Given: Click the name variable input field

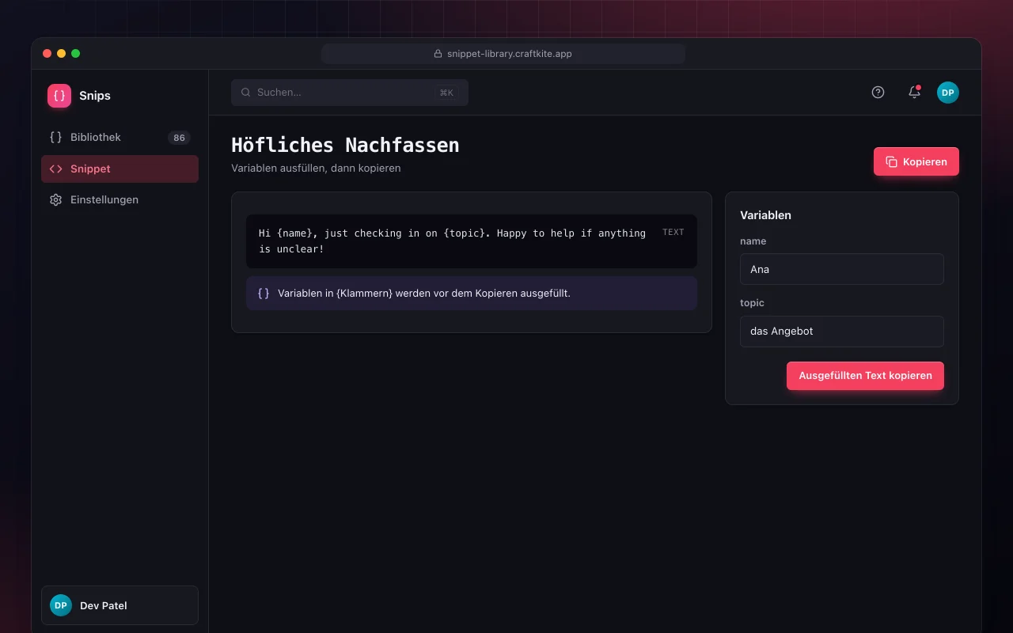Looking at the screenshot, I should (842, 269).
